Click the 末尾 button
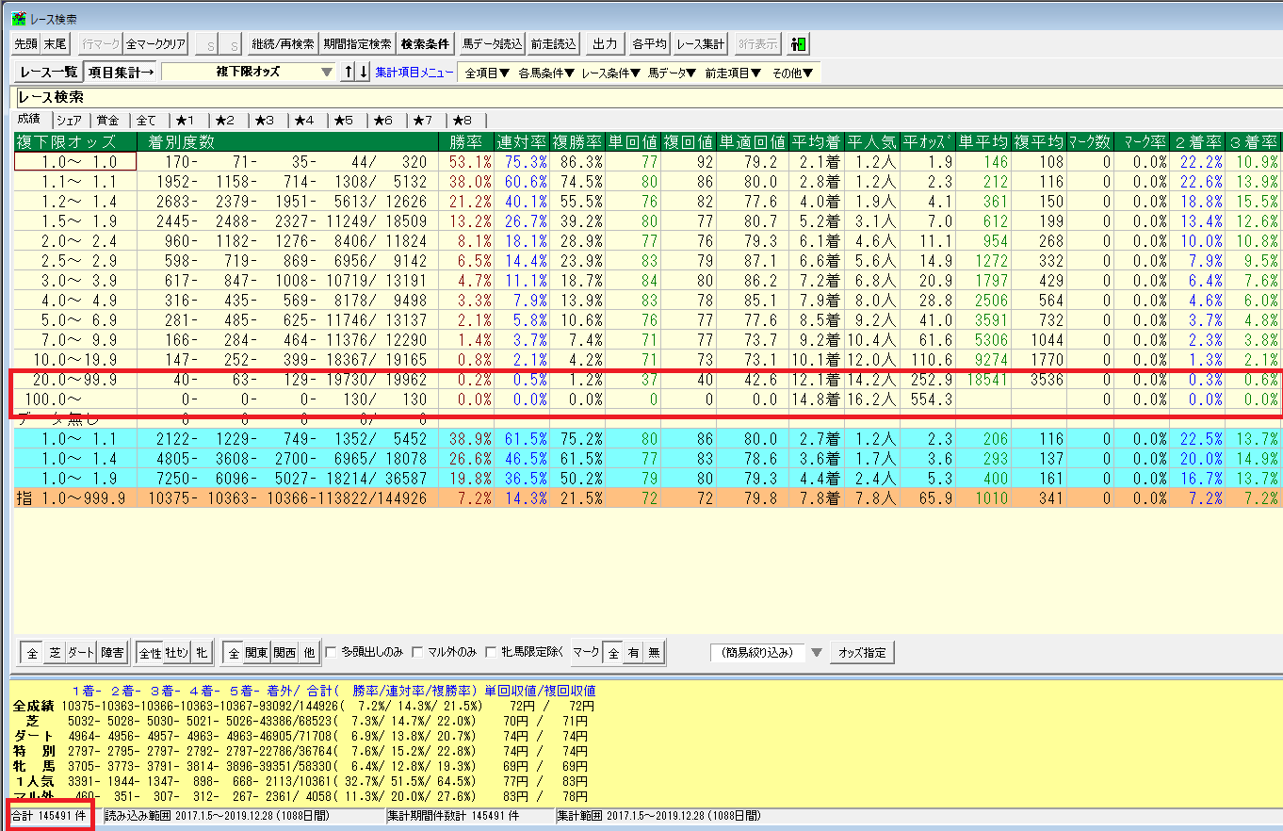 click(56, 43)
